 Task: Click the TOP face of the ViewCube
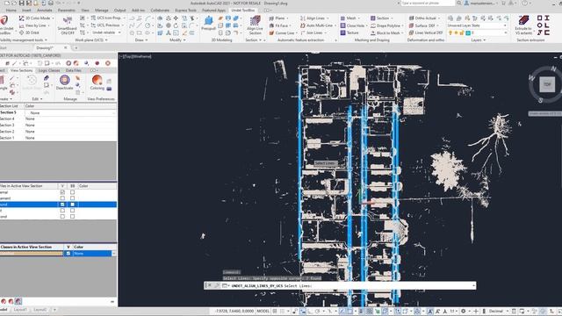pos(547,84)
